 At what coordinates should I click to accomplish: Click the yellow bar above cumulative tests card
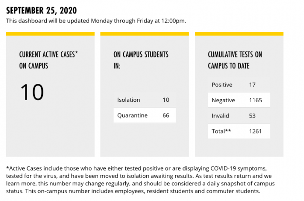239,34
